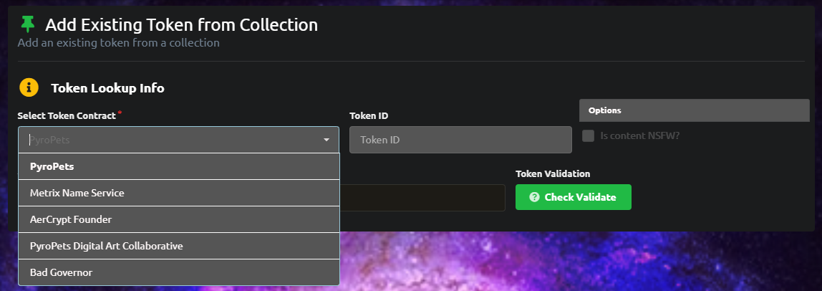
Task: Collapse the token contract dropdown arrow
Action: tap(327, 140)
